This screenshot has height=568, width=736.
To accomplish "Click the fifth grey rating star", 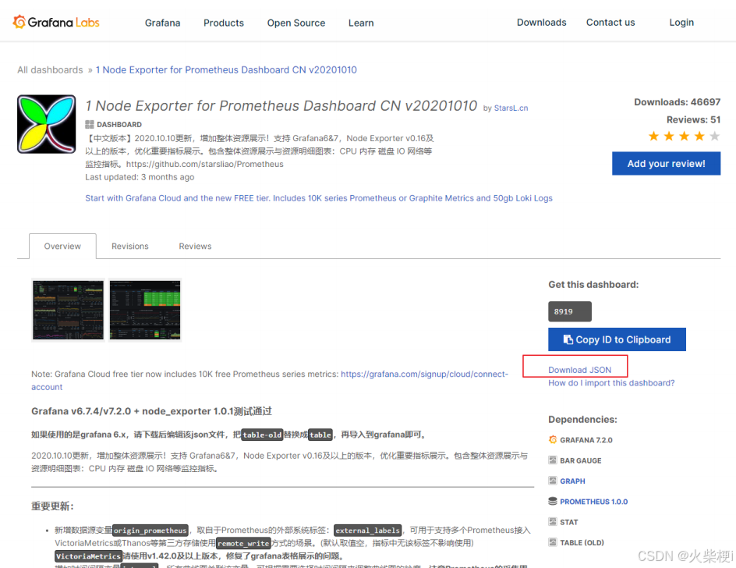I will pyautogui.click(x=714, y=137).
